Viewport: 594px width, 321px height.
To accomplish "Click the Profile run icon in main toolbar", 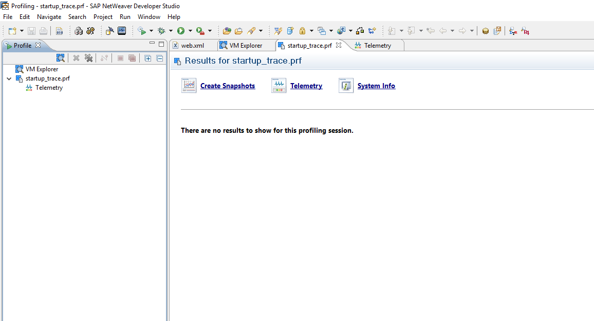I will pyautogui.click(x=142, y=31).
